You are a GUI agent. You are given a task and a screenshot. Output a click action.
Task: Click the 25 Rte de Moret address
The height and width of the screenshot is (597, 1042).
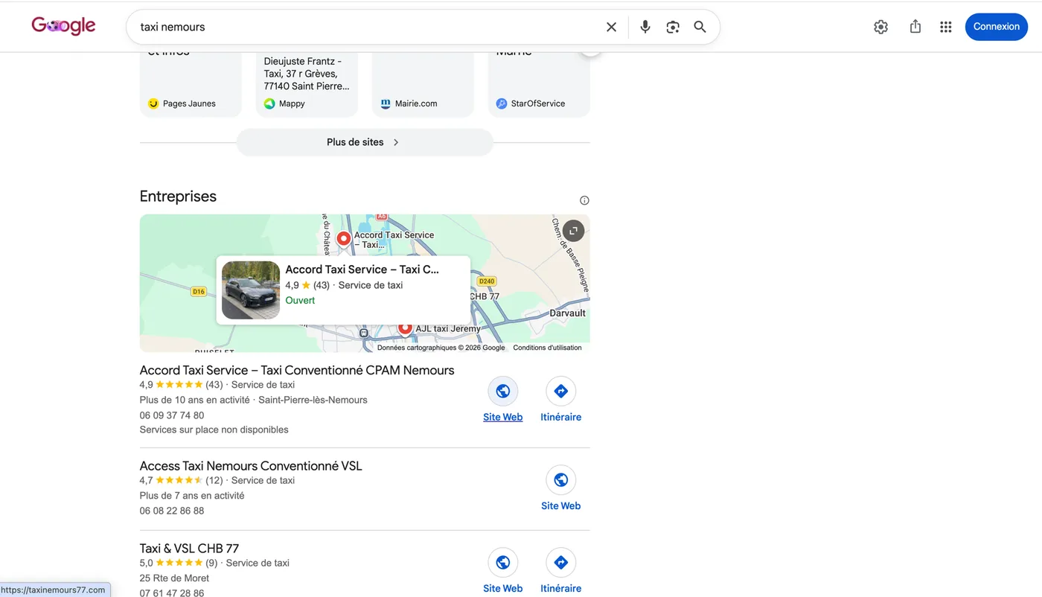pyautogui.click(x=174, y=578)
